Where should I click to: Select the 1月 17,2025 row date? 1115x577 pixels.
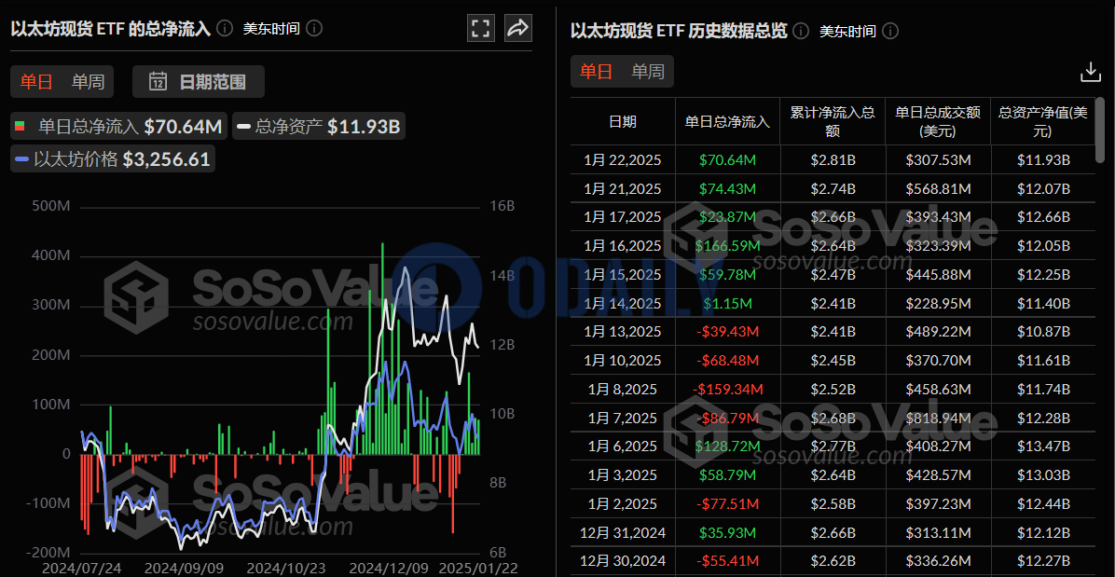(x=623, y=217)
